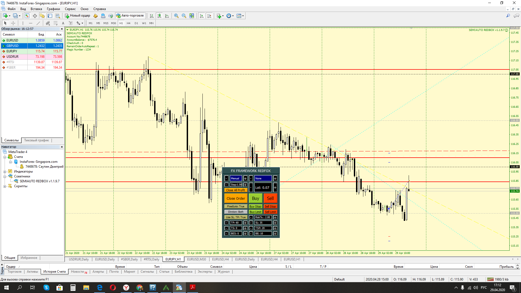Switch to the EURUSD,M30 chart tab

pos(196,259)
